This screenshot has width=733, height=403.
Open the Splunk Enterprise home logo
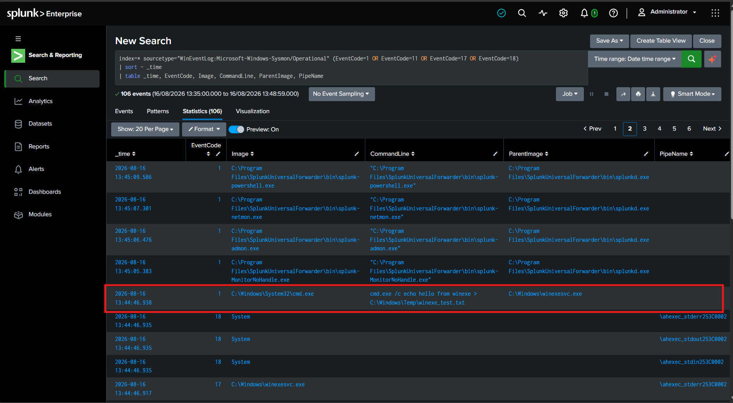point(44,14)
